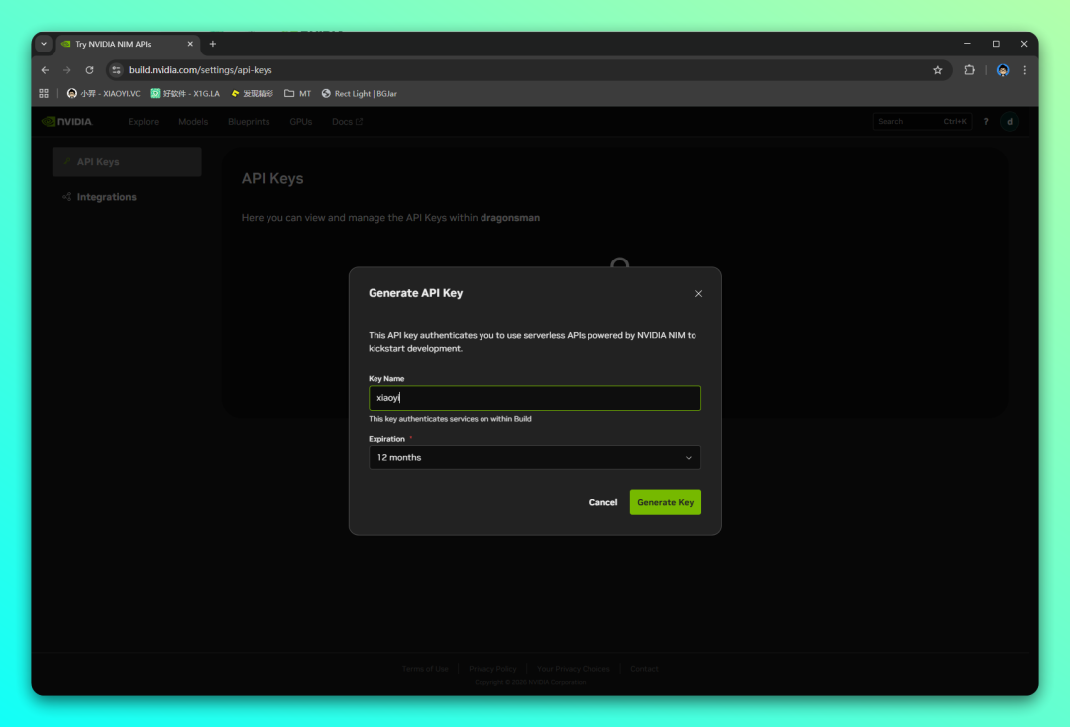Open a new browser tab
The image size is (1070, 727).
213,44
